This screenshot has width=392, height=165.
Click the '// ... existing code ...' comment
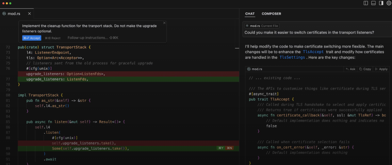(x=274, y=78)
